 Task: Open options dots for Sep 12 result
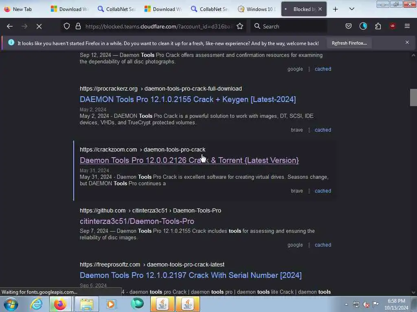pos(309,69)
